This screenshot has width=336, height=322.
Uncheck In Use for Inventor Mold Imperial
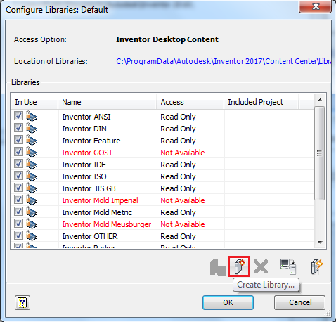click(x=18, y=199)
